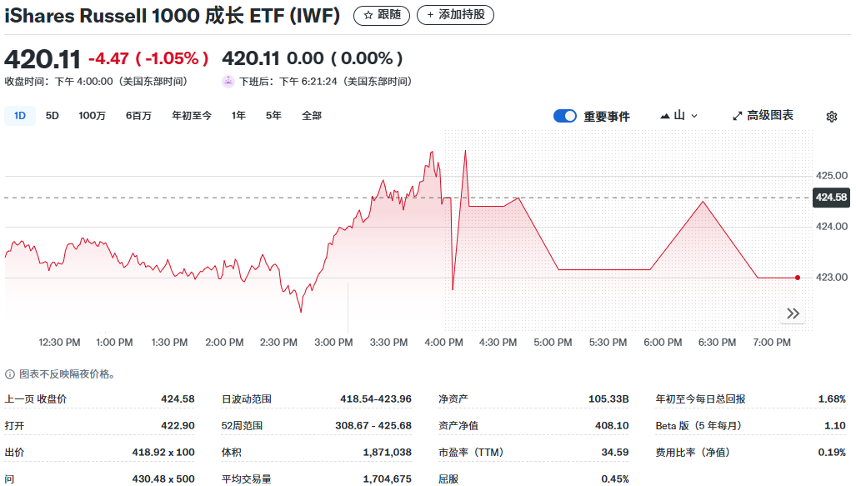Select the 全部 range tab

[312, 116]
